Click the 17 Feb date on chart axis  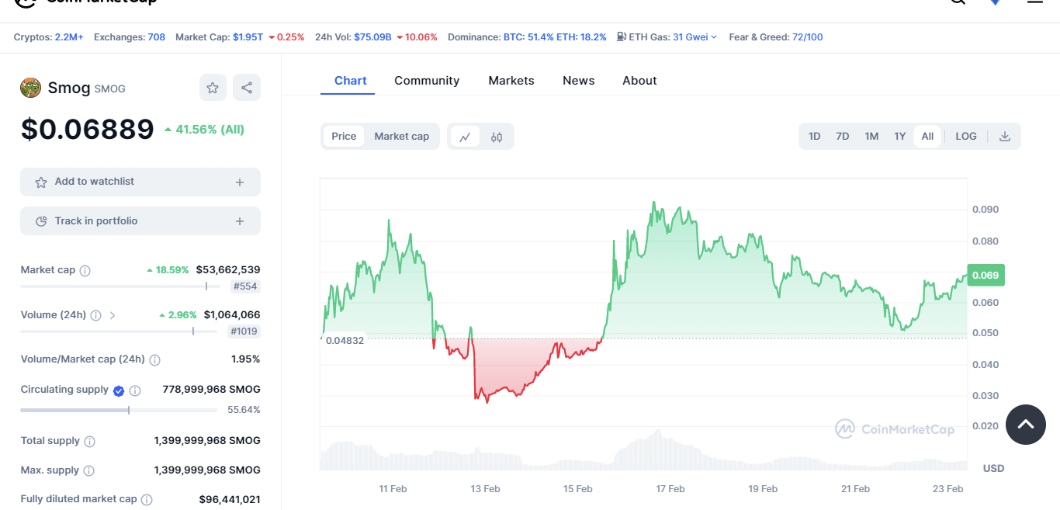670,489
